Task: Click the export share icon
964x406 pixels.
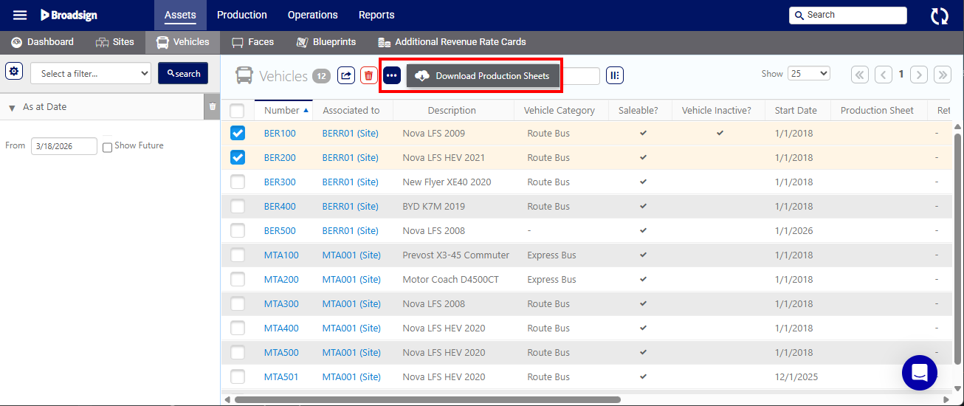Action: [x=346, y=75]
